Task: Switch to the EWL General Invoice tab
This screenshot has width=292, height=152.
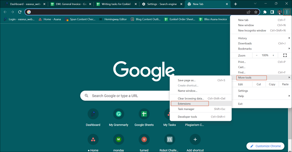Action: pyautogui.click(x=71, y=4)
